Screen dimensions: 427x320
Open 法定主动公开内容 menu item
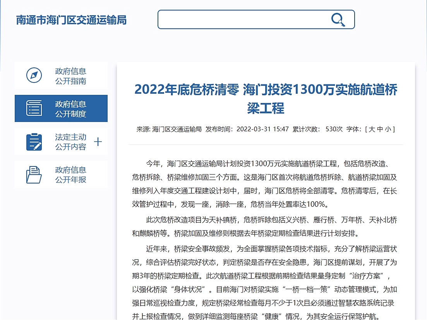(x=61, y=142)
